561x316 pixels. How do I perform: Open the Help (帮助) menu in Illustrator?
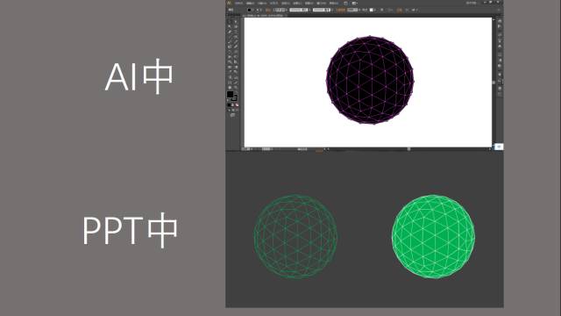click(x=334, y=4)
